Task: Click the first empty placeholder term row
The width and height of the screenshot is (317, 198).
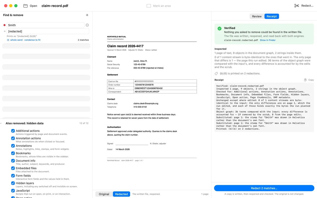Action: click(46, 46)
